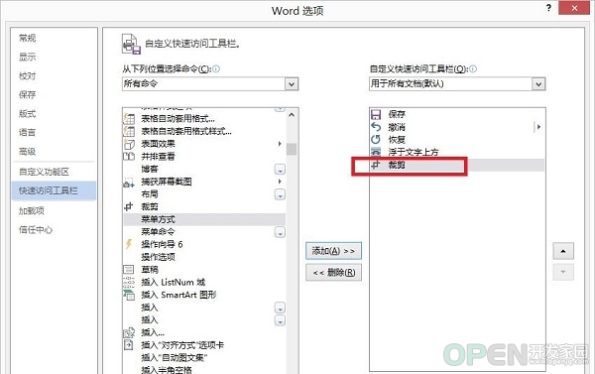The height and width of the screenshot is (374, 595).
Task: Click the 插入... file icon
Action: [x=129, y=332]
